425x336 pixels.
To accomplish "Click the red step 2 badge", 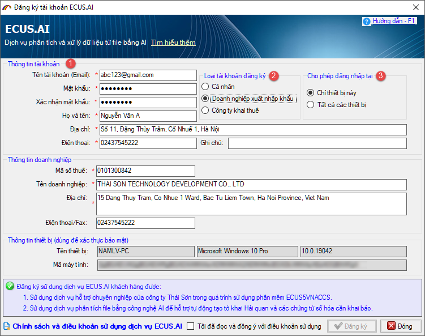I will coord(274,75).
